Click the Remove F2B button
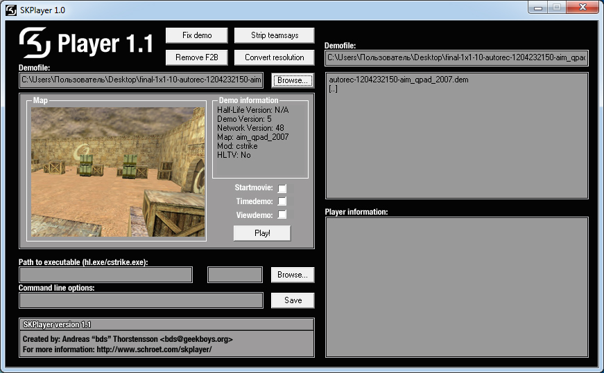The height and width of the screenshot is (373, 604). point(197,57)
